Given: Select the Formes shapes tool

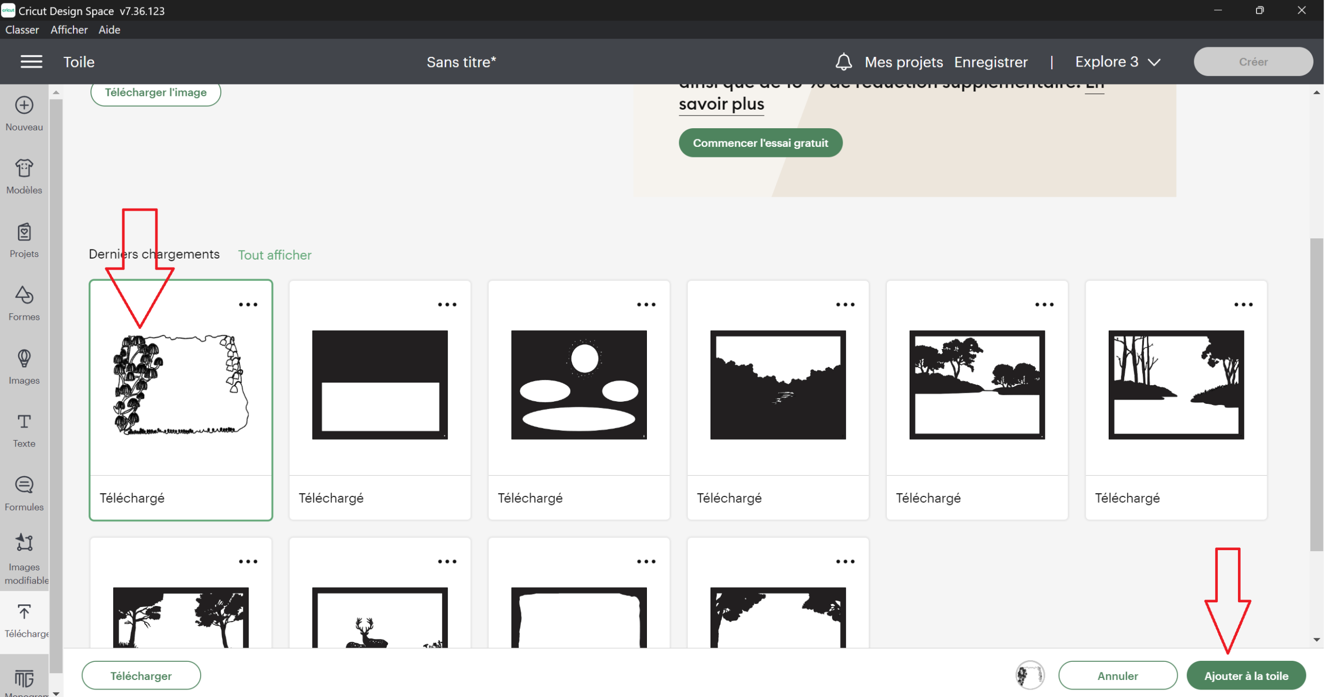Looking at the screenshot, I should point(24,303).
